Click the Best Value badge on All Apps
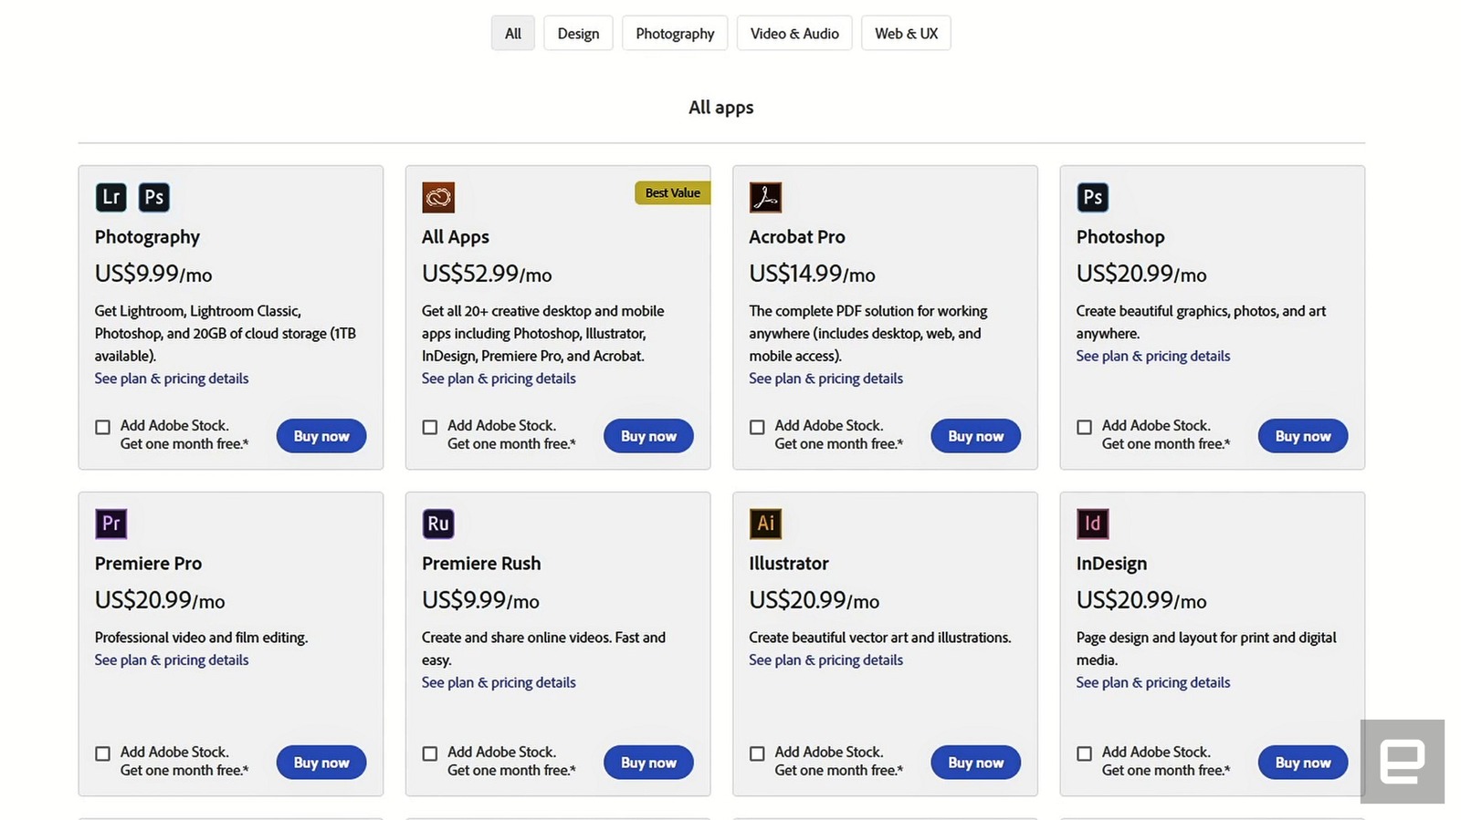This screenshot has width=1461, height=820. 672,192
